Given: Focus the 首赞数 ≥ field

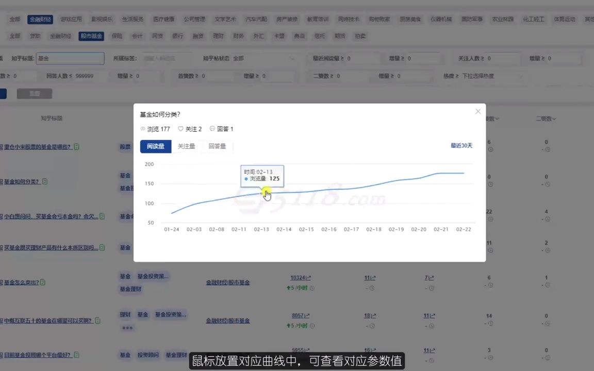Looking at the screenshot, I should 218,76.
